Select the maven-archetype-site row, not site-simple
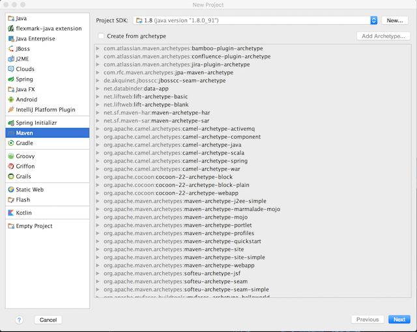The width and height of the screenshot is (417, 332). click(x=253, y=249)
